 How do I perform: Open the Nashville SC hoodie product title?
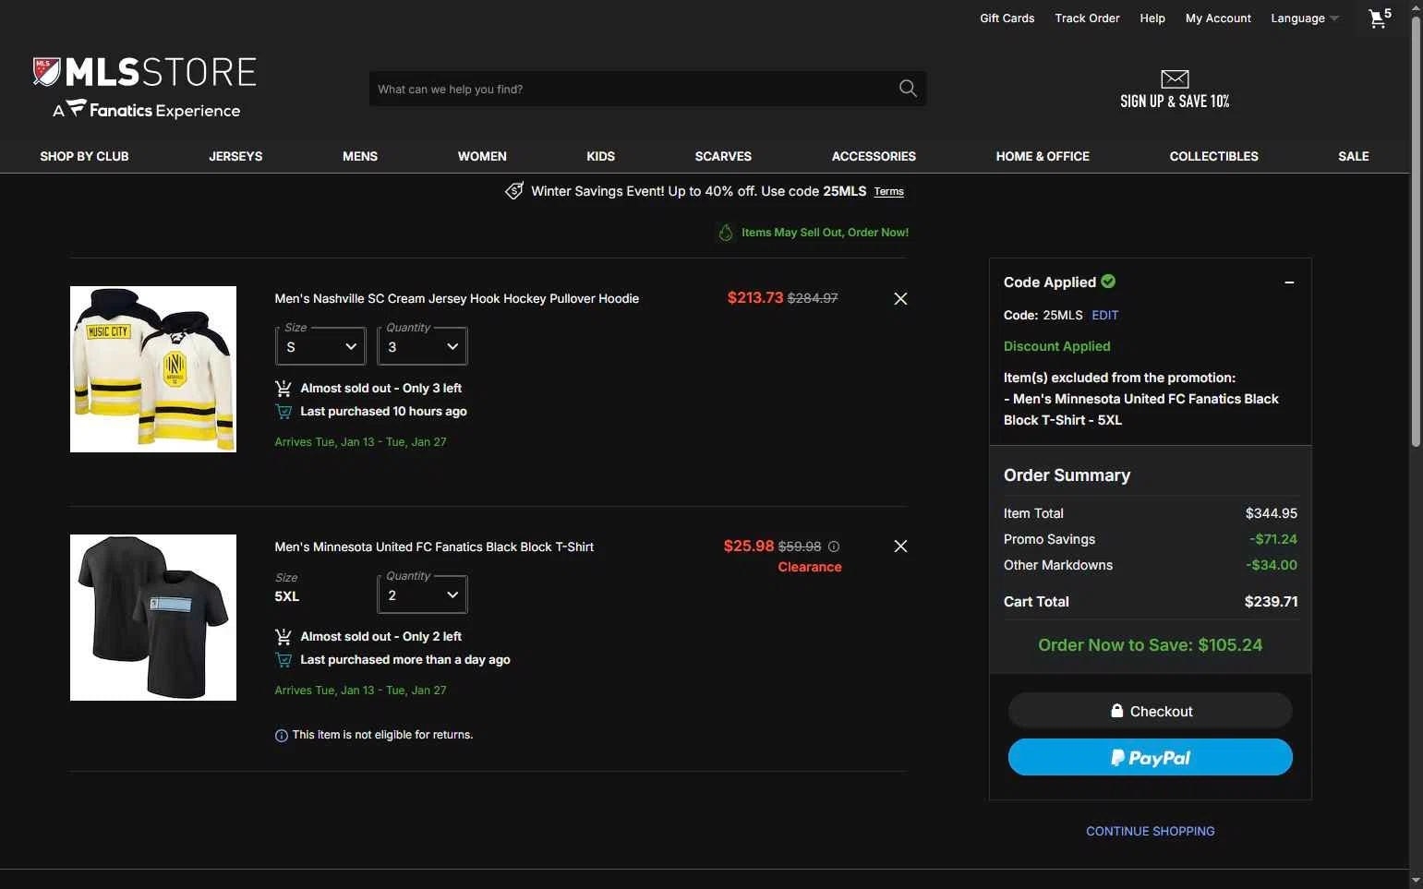pyautogui.click(x=456, y=298)
